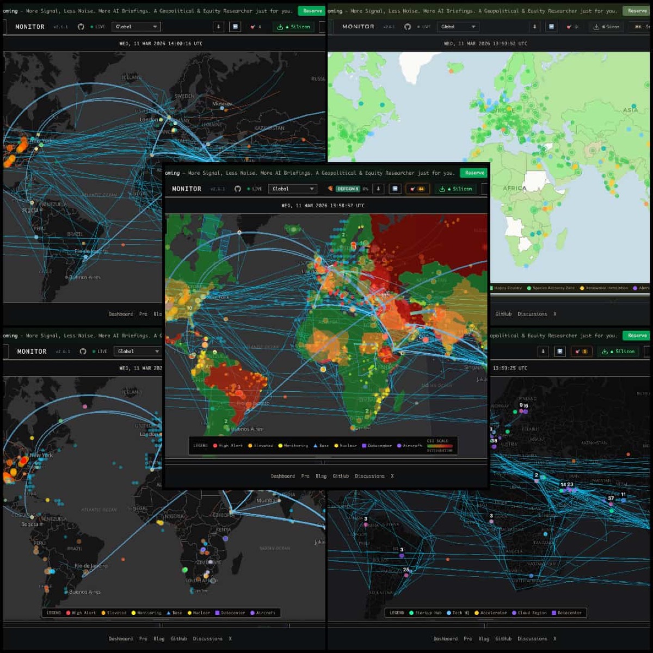Open the Global region dropdown
Screen dimensions: 653x653
[x=293, y=189]
